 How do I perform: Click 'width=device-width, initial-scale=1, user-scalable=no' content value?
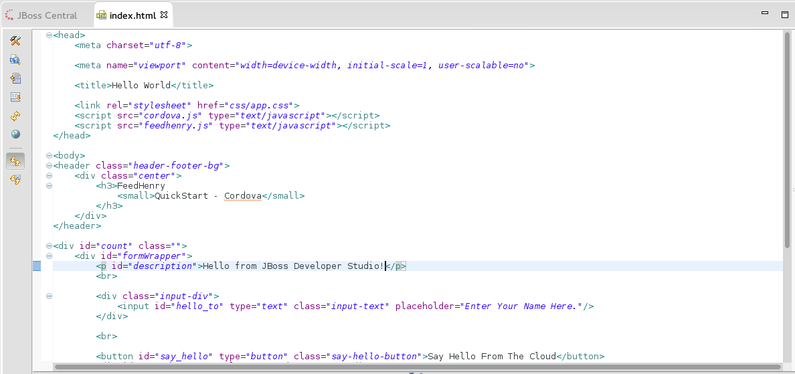[x=382, y=66]
